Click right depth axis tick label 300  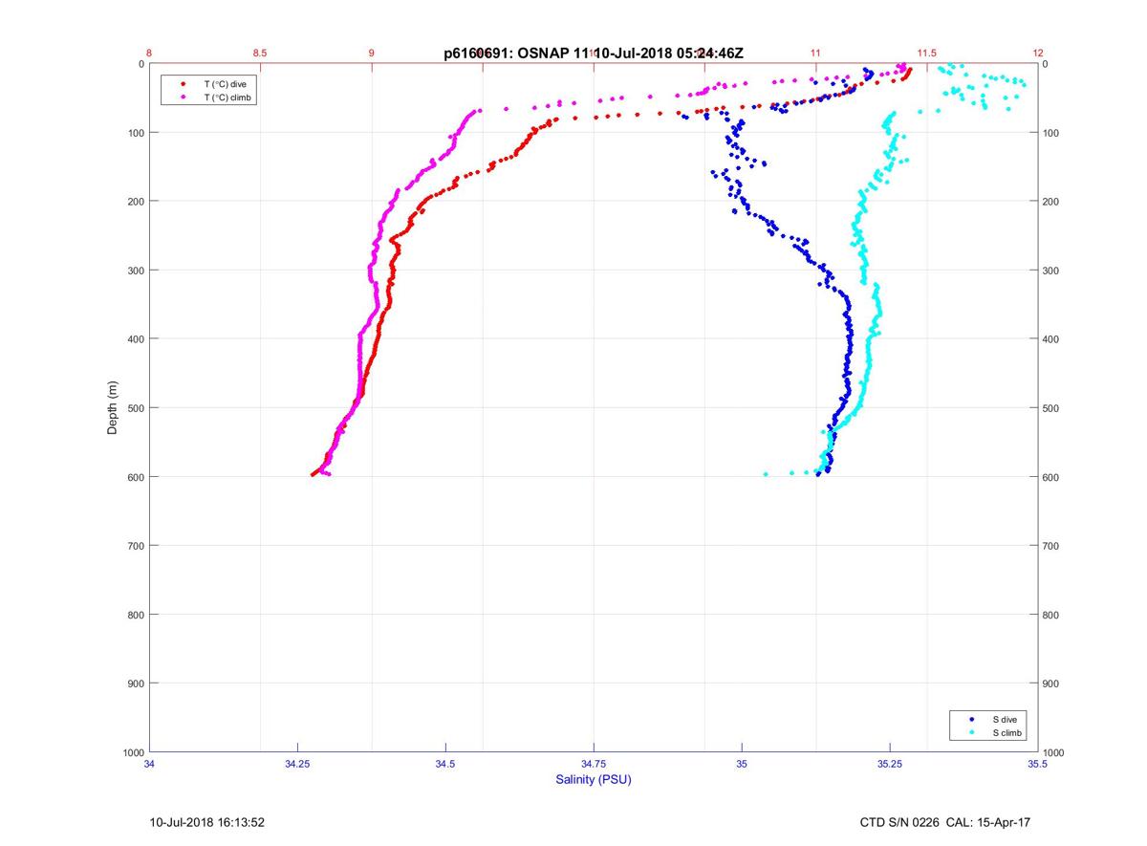tap(1052, 271)
